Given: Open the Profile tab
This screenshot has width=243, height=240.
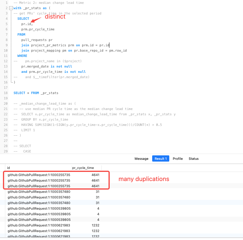Looking at the screenshot, I should pos(178,159).
